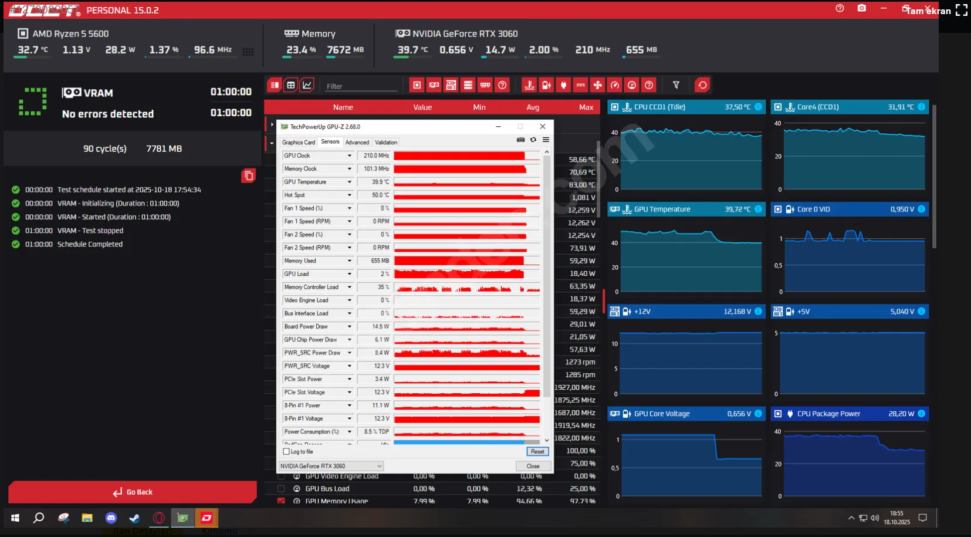Sort sensors by the Name column header
The height and width of the screenshot is (537, 971).
coord(343,107)
